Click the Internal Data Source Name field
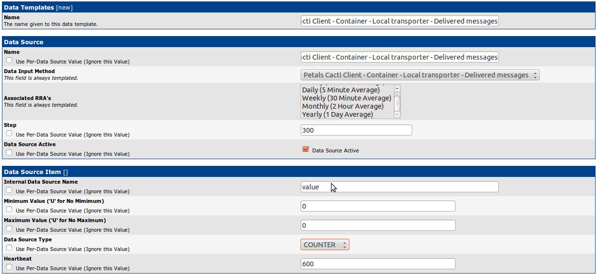This screenshot has width=597, height=275. (399, 187)
